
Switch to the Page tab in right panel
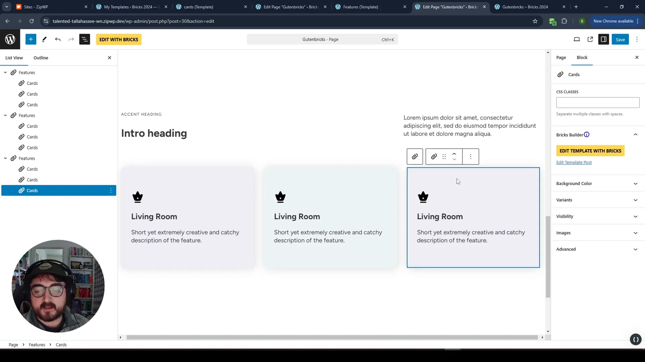(x=562, y=57)
